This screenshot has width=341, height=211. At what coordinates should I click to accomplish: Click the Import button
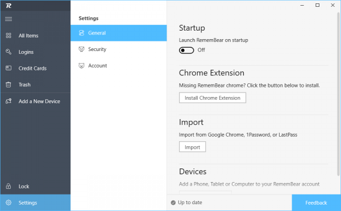(x=192, y=147)
